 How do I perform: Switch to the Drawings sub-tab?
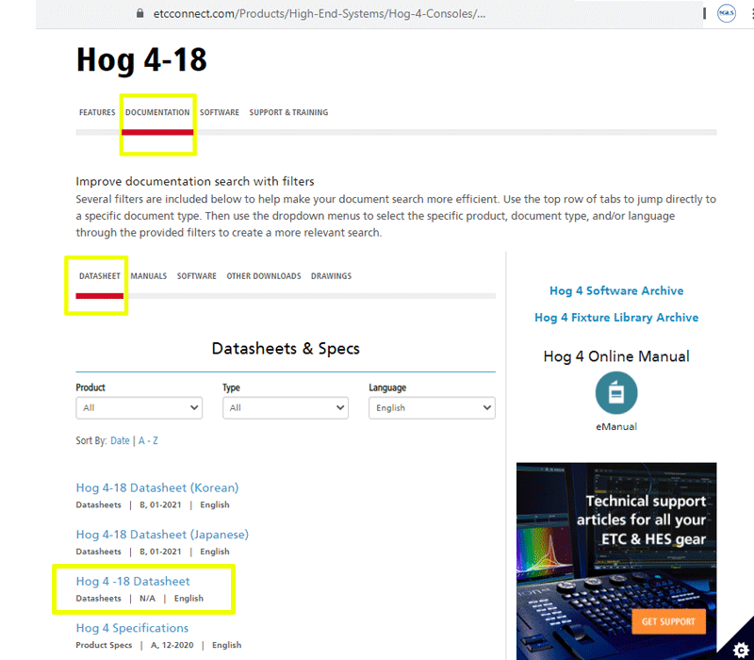(331, 276)
